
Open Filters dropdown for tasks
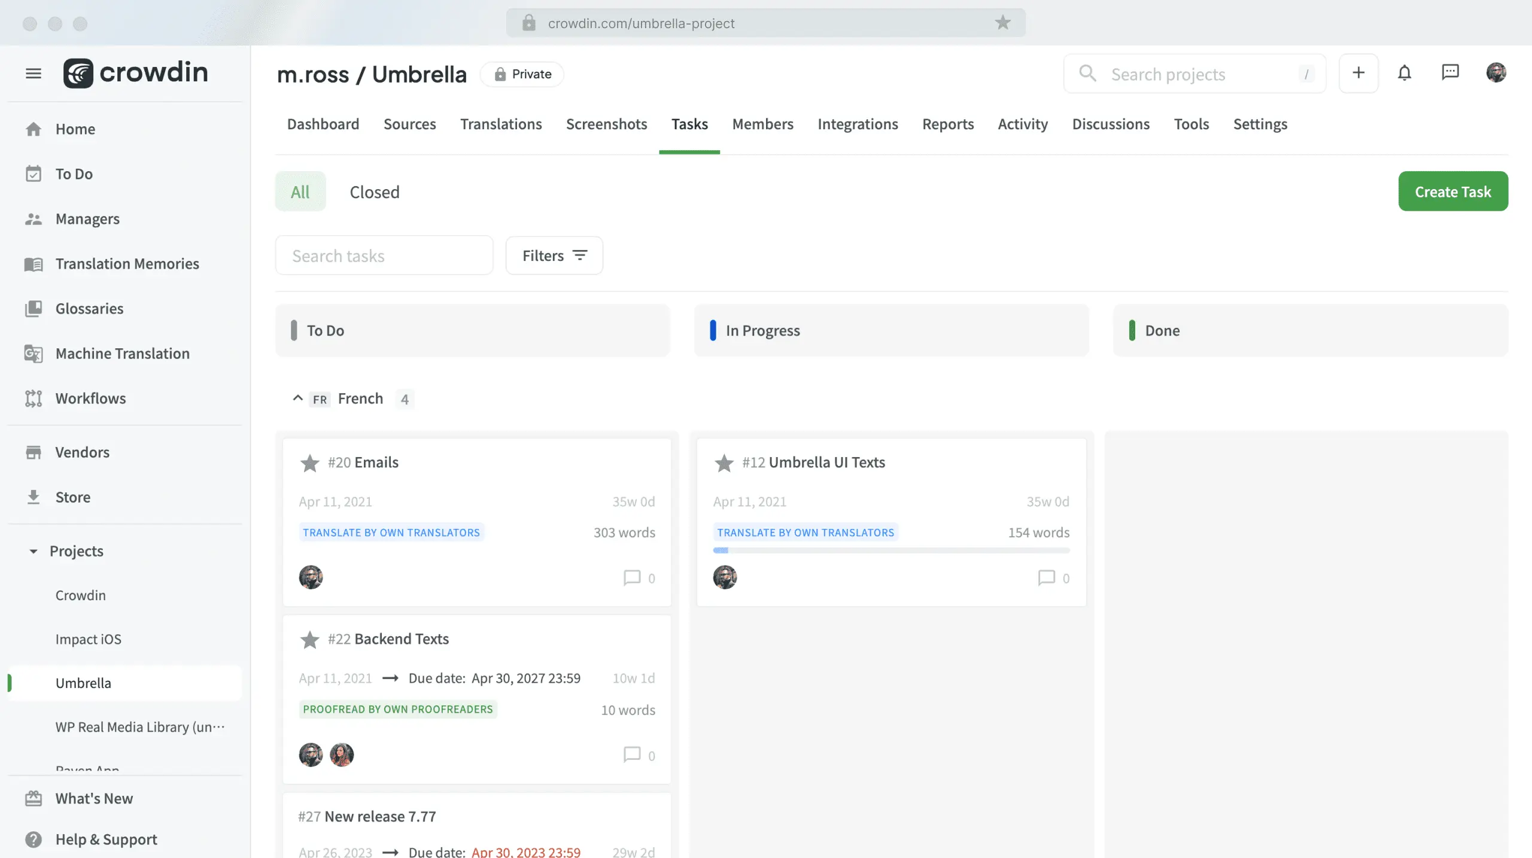pos(554,254)
